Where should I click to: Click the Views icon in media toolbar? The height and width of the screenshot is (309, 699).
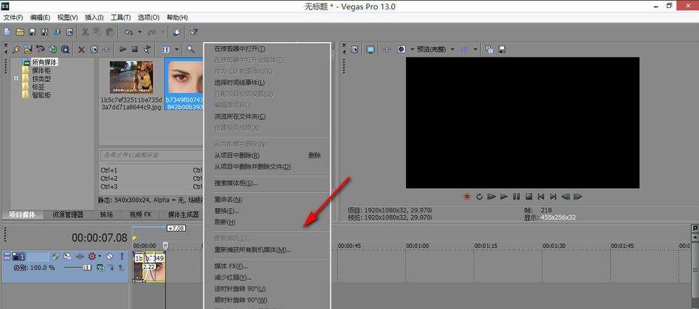pyautogui.click(x=166, y=50)
